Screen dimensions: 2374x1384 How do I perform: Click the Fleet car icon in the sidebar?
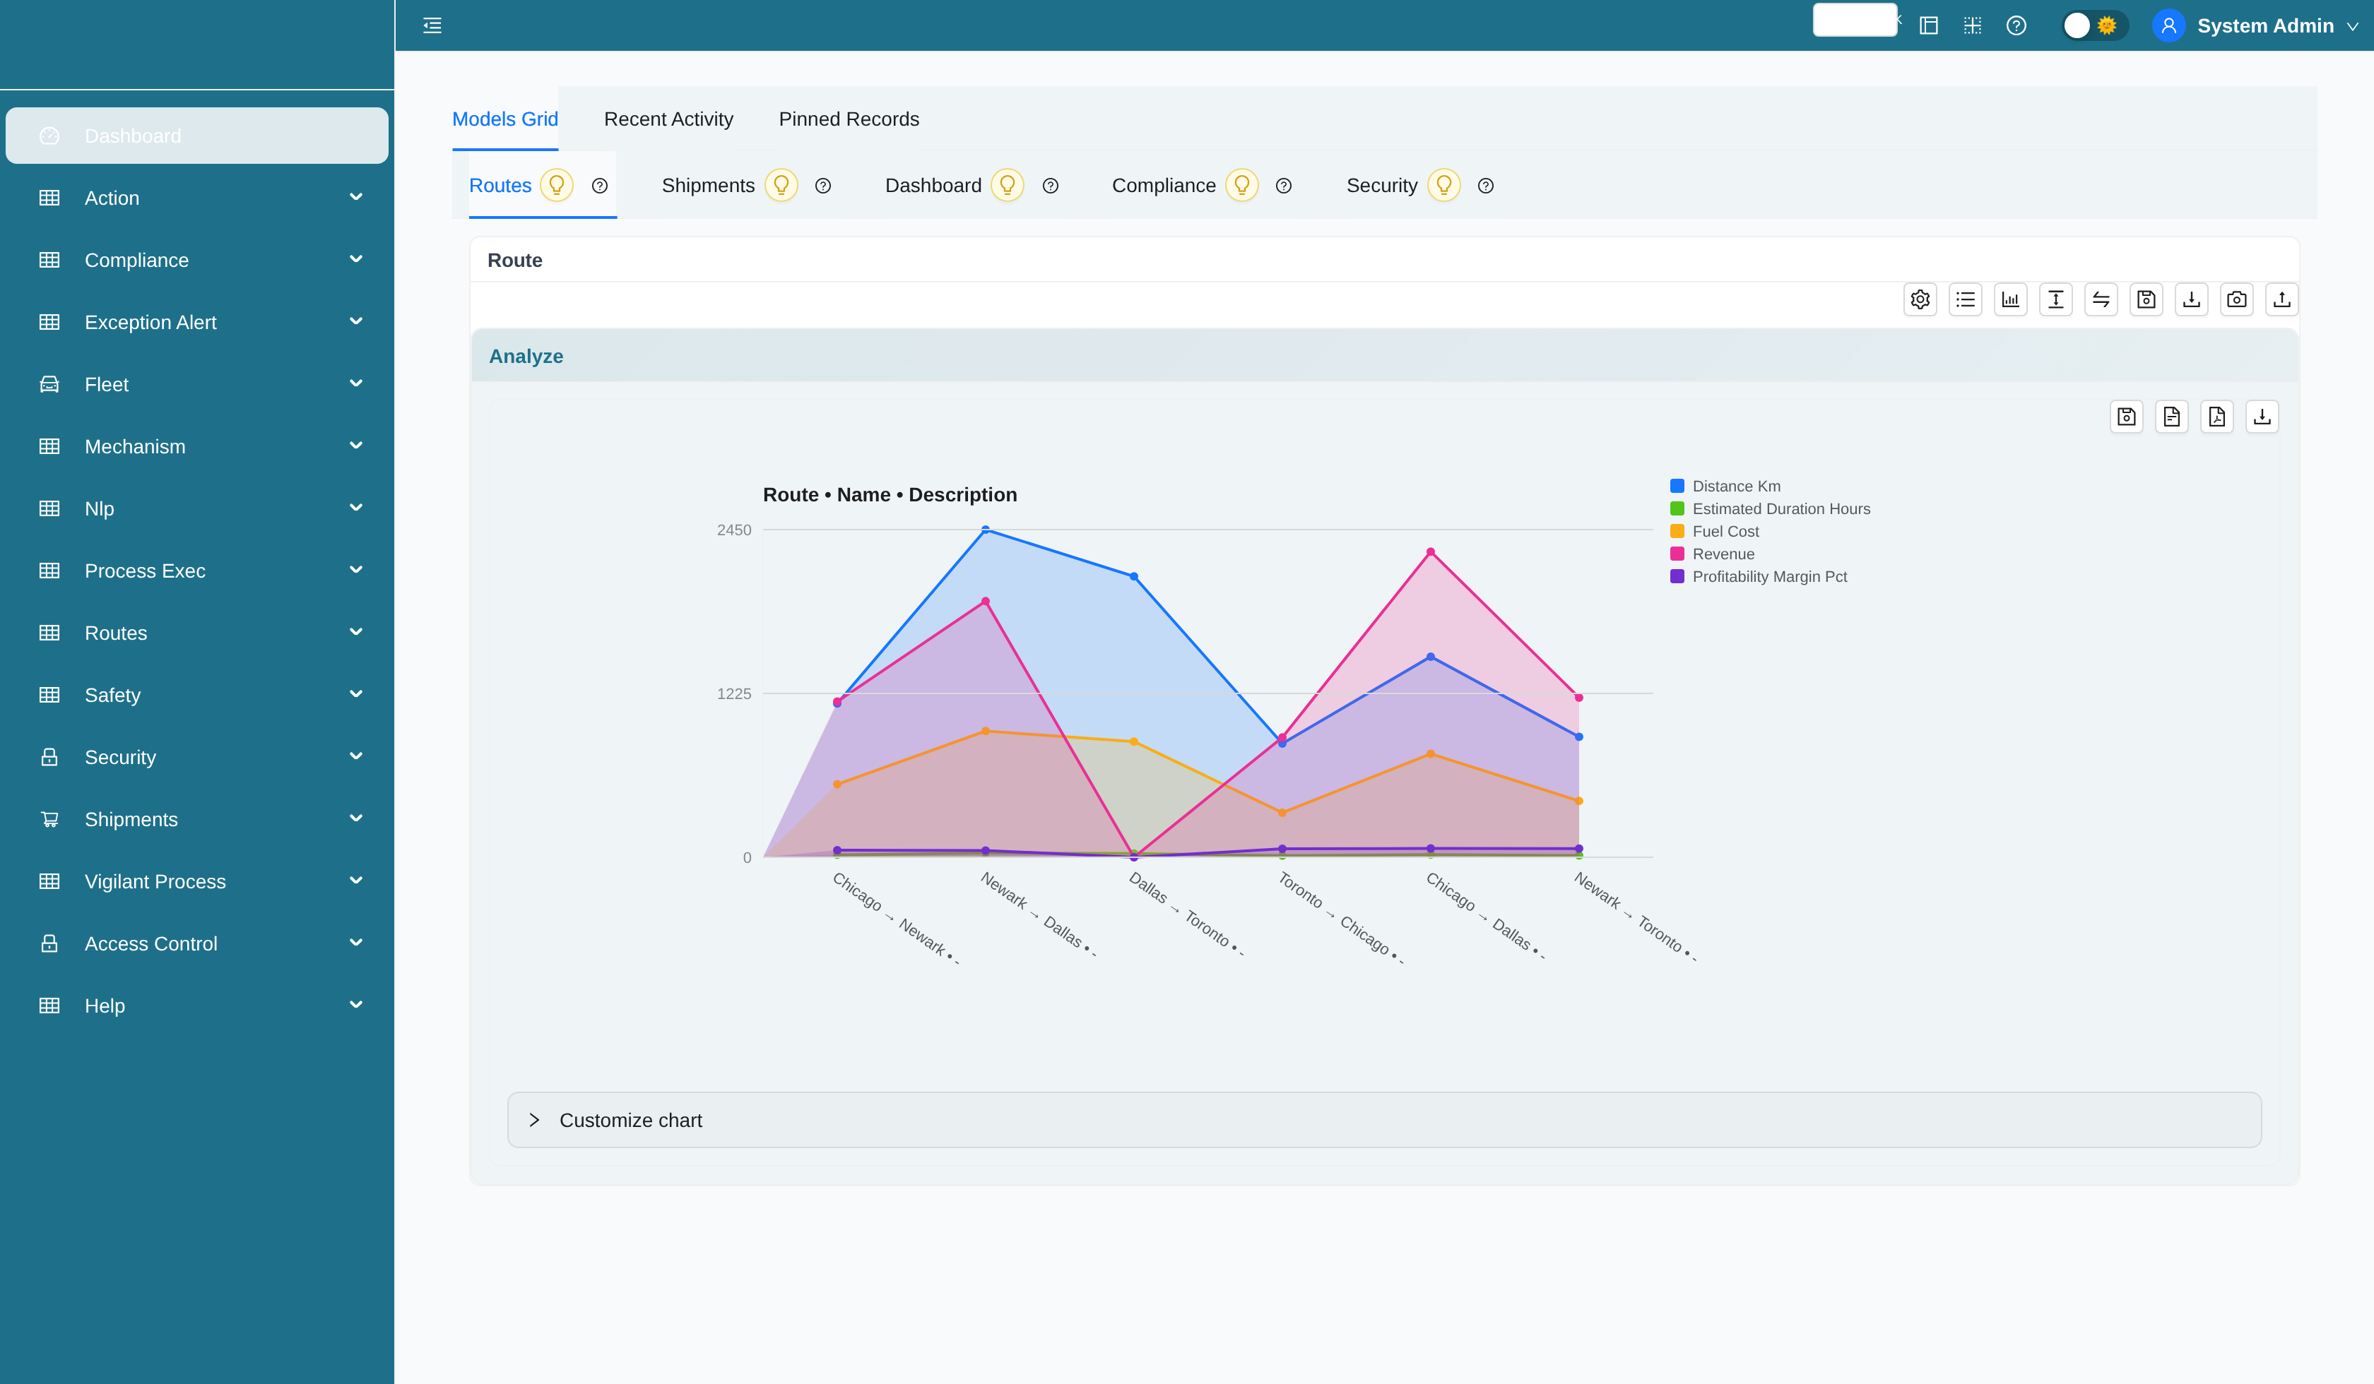(50, 384)
